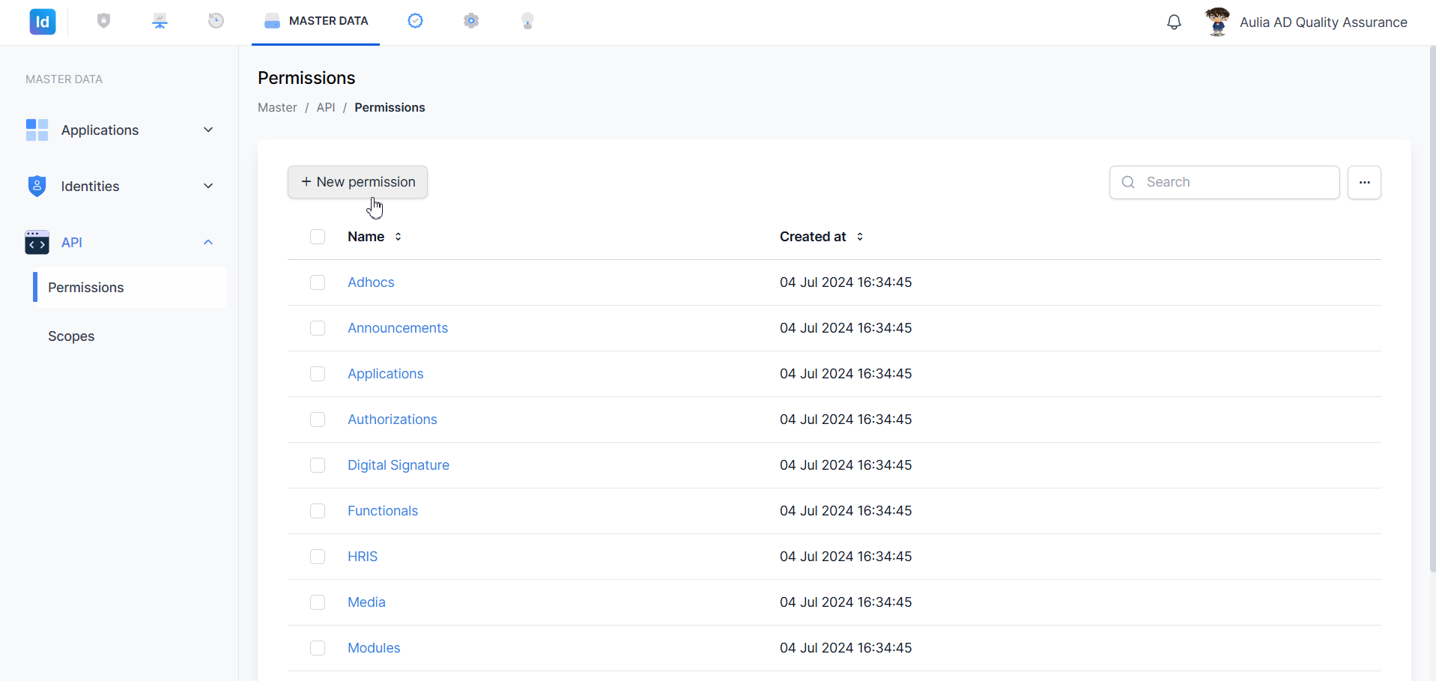Click the Modules row created date
Screen dimensions: 1436x681
click(x=846, y=648)
